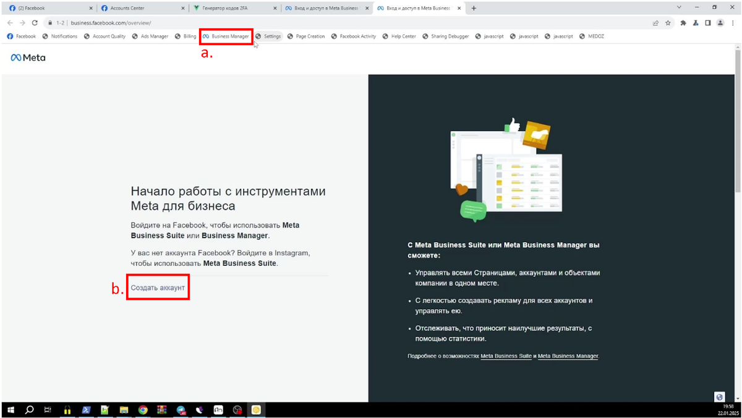Share this page via address bar share icon
Viewport: 742px width, 418px height.
tap(655, 23)
